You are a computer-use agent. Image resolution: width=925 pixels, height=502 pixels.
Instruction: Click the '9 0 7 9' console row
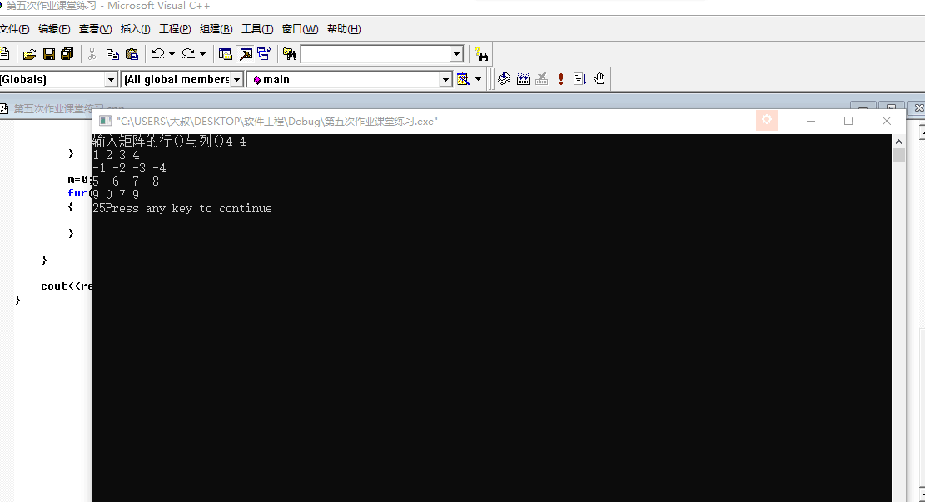pos(116,195)
